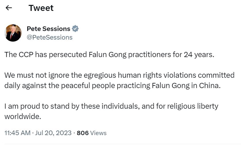Open Pete Sessions' profile picture
Viewport: 241px width, 146px height.
13,33
